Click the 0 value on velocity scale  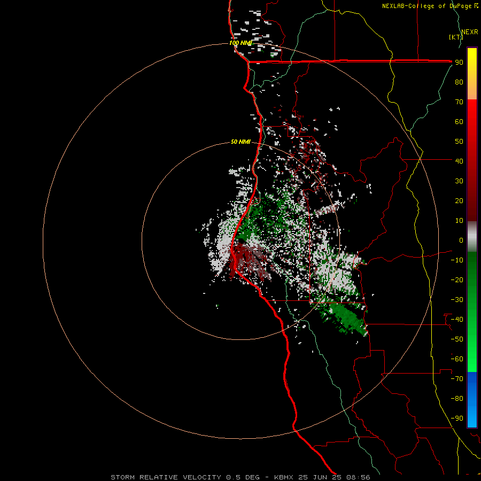461,241
